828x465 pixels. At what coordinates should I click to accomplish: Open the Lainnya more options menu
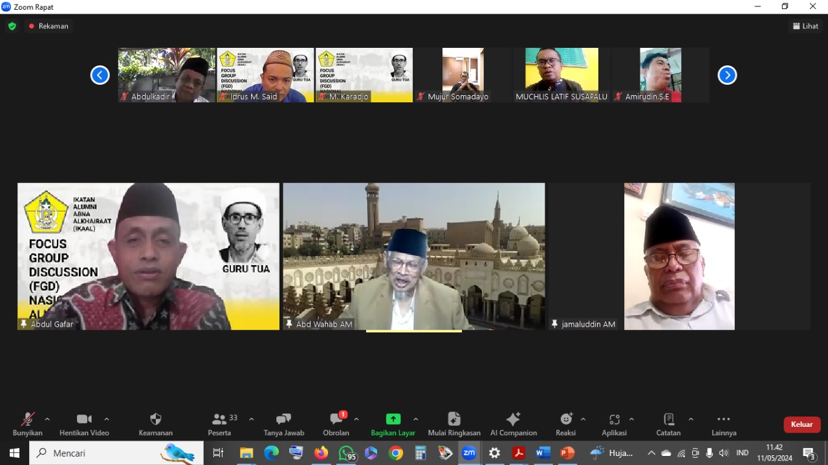pos(723,424)
